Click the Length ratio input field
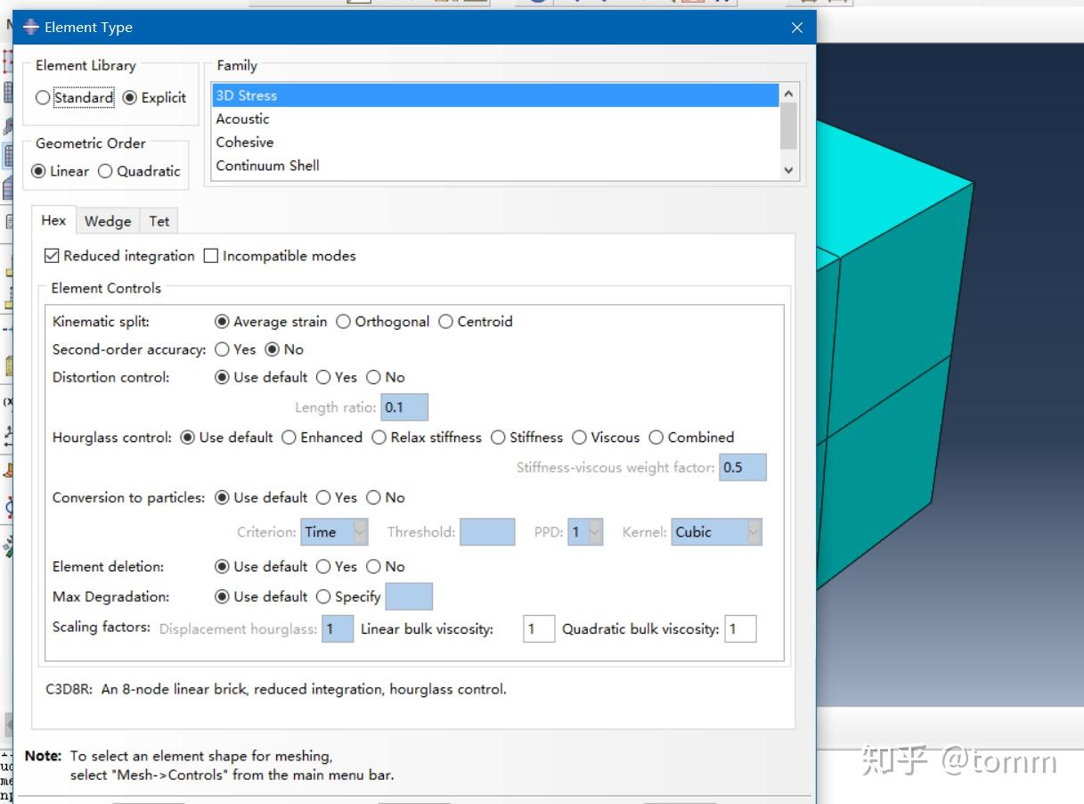This screenshot has width=1084, height=804. (403, 406)
